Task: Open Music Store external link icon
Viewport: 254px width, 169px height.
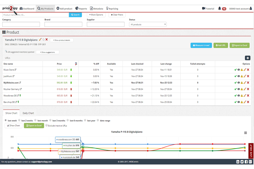Action: 15,70
